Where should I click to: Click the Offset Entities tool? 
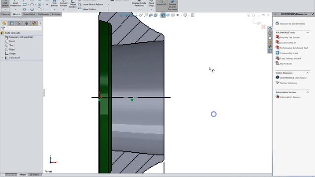73,4
